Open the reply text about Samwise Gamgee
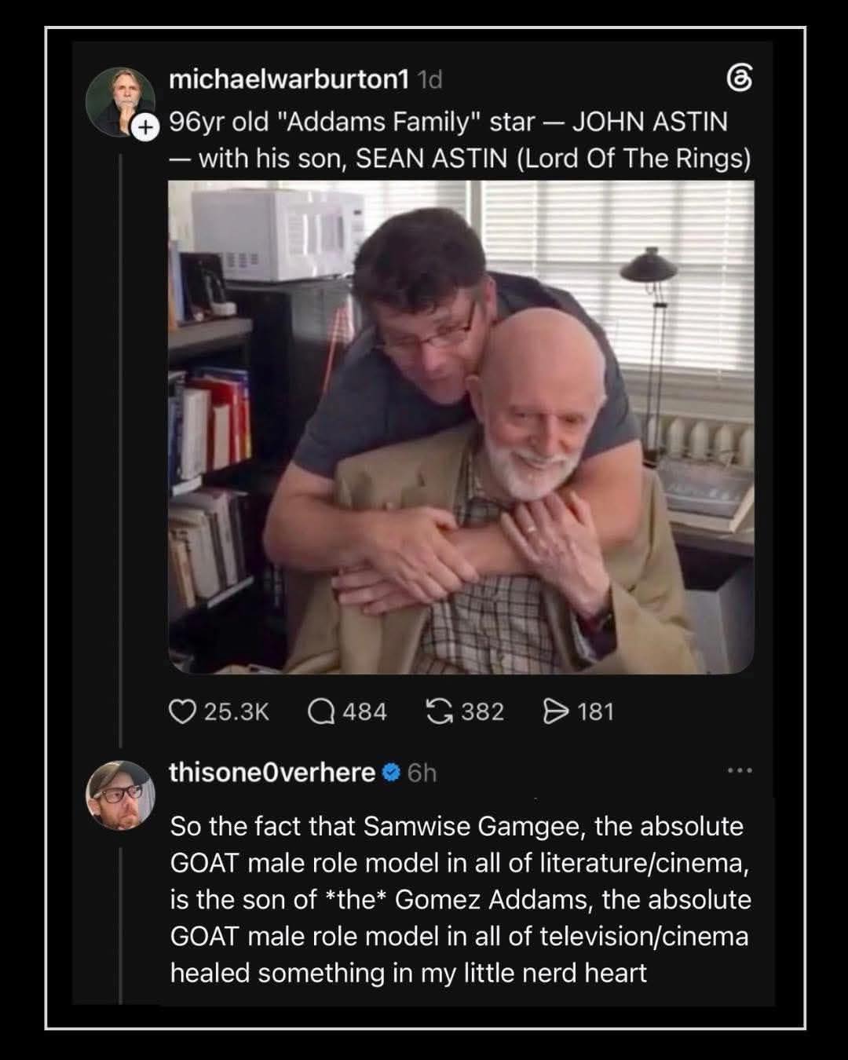The width and height of the screenshot is (848, 1060). coord(460,899)
